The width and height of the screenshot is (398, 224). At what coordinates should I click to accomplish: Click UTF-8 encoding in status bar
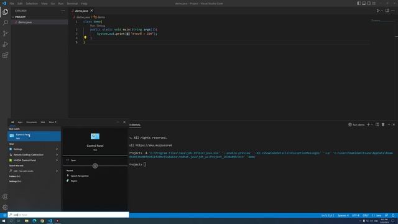pyautogui.click(x=356, y=215)
